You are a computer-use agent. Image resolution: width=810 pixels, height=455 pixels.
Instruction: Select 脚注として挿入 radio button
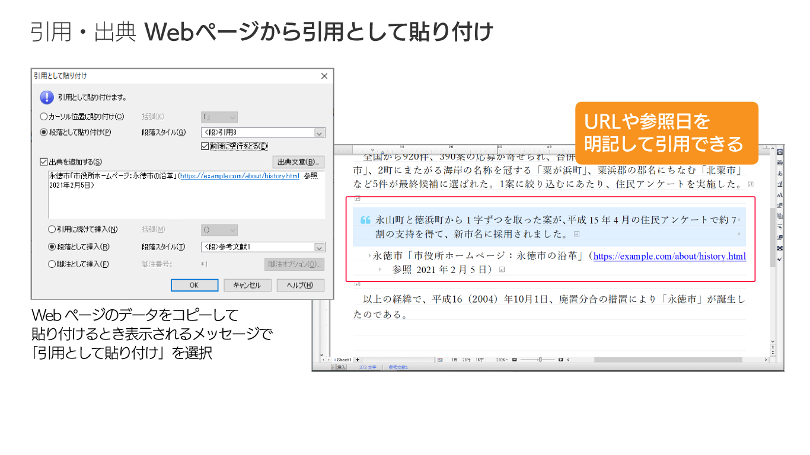click(52, 264)
